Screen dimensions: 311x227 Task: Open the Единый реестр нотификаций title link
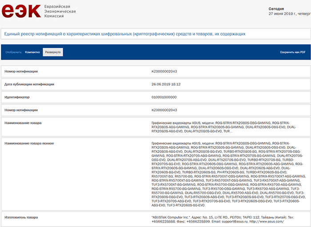(x=125, y=34)
